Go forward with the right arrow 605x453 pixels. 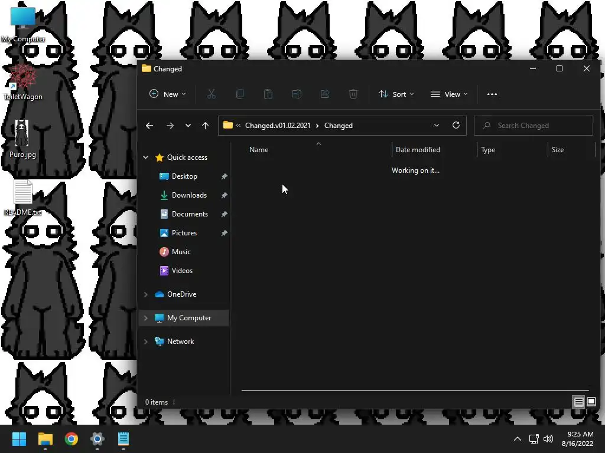coord(170,126)
